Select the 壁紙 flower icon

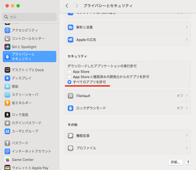coord(7,87)
